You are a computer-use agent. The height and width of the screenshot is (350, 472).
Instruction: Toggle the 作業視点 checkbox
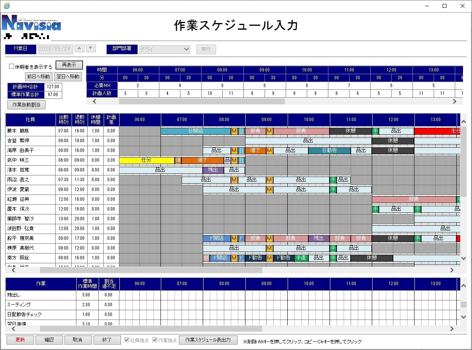click(x=155, y=340)
